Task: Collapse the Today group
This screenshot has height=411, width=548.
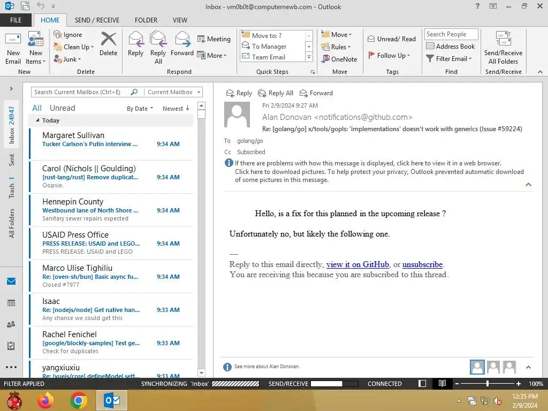Action: tap(37, 120)
